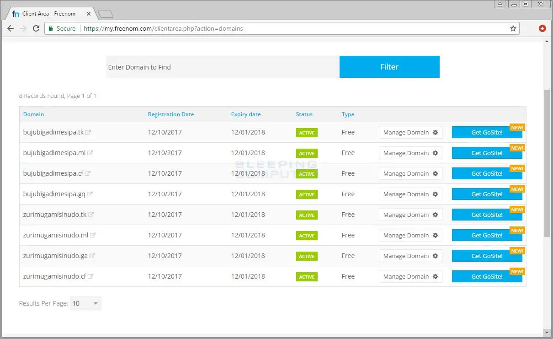Click domain name bujubigadimesipa.ml
This screenshot has width=553, height=339.
coord(54,153)
